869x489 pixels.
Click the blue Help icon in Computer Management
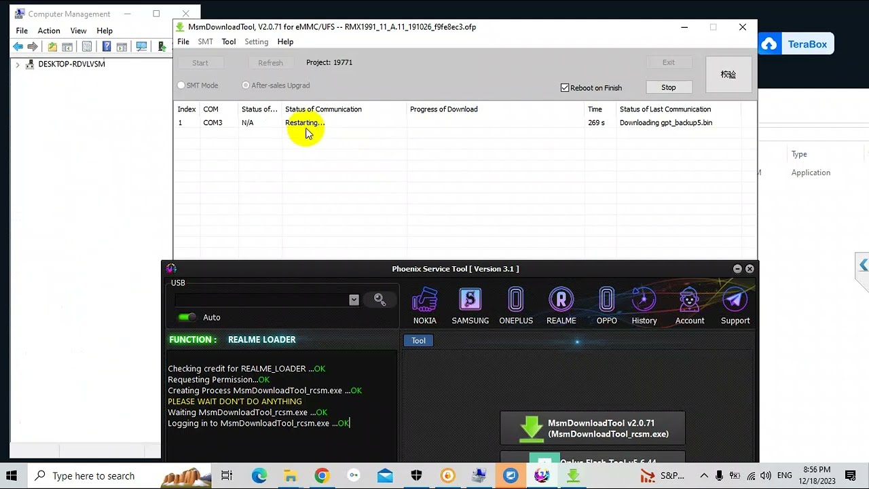coord(107,47)
